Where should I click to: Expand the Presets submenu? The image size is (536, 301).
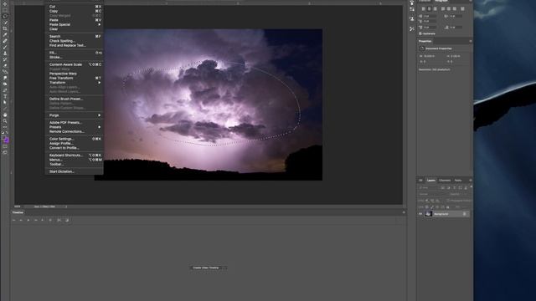[x=75, y=127]
